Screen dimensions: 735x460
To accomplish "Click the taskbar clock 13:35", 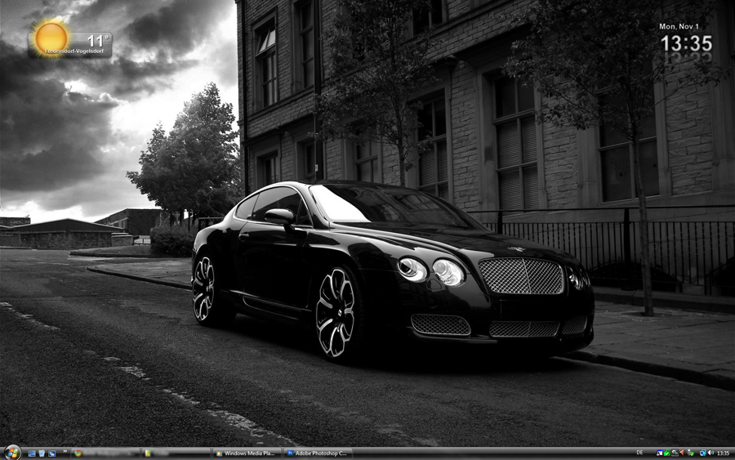I will [x=724, y=453].
